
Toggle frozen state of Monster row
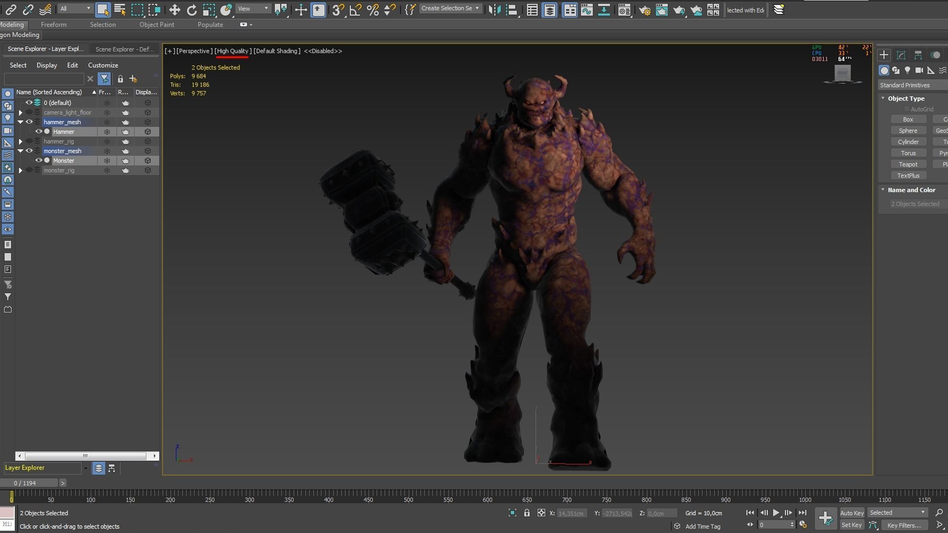coord(107,160)
